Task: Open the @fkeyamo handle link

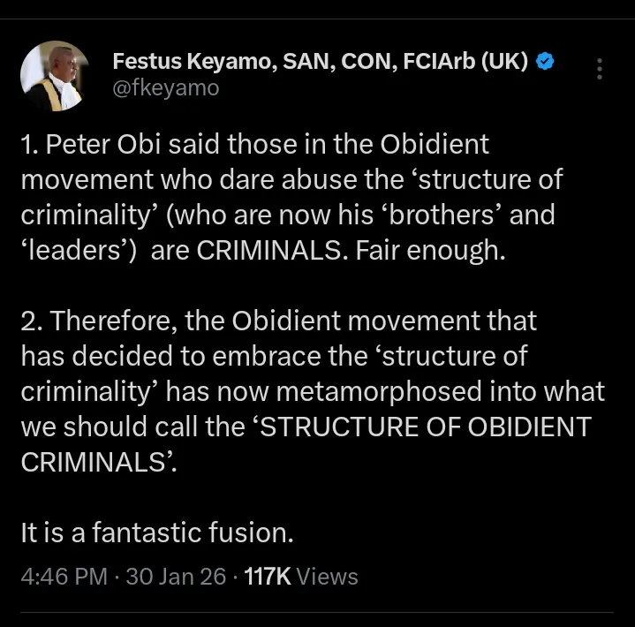Action: coord(166,87)
